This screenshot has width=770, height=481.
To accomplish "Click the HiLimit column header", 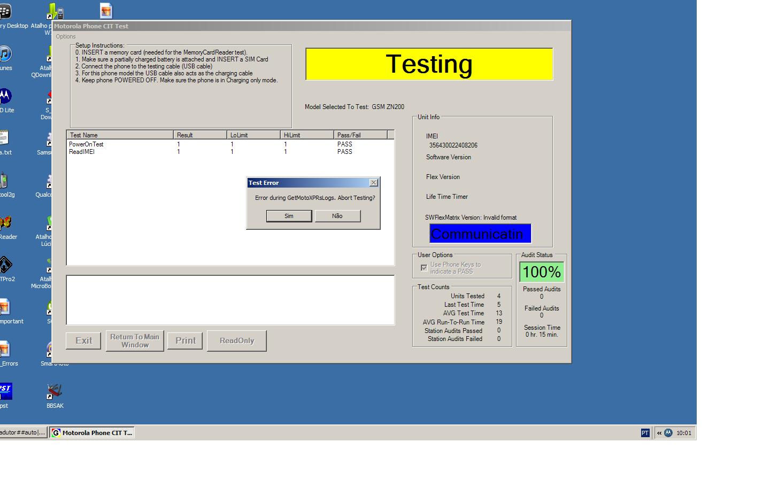I will pos(307,135).
